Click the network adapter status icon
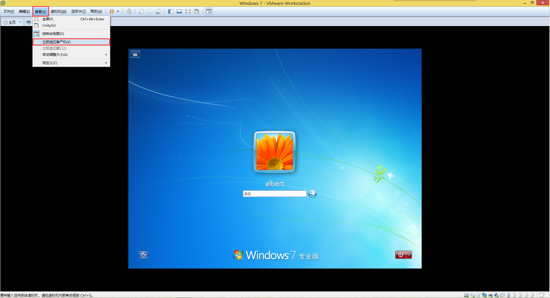This screenshot has height=298, width=550. (484, 295)
